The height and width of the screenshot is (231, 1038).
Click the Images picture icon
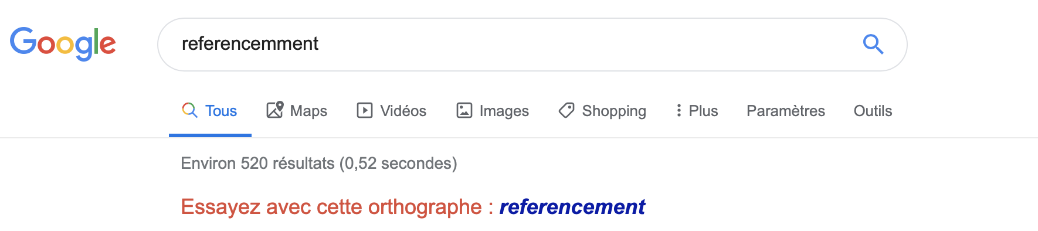click(x=464, y=110)
